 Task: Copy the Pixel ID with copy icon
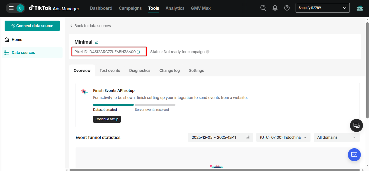pos(139,52)
